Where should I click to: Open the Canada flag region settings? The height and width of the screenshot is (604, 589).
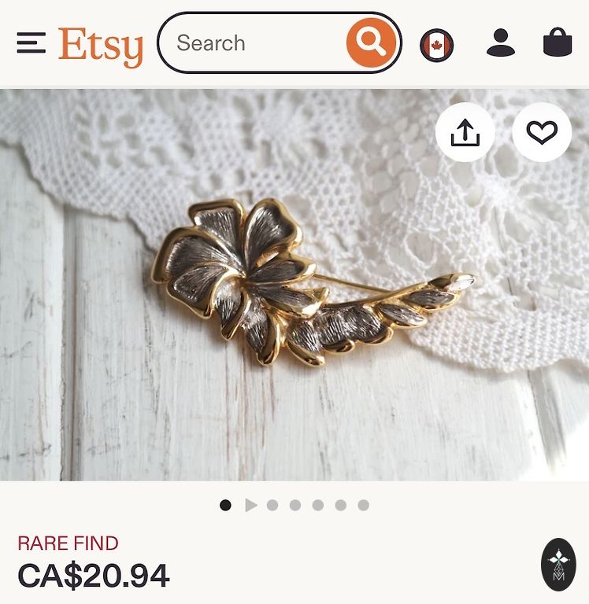(436, 45)
